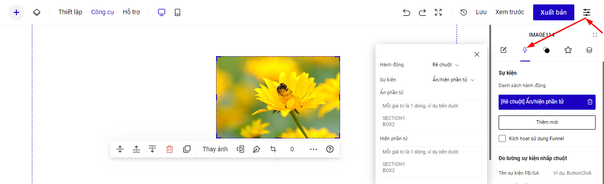Screen dimensions: 604x184
Task: Open the Thiết lập menu
Action: click(70, 12)
